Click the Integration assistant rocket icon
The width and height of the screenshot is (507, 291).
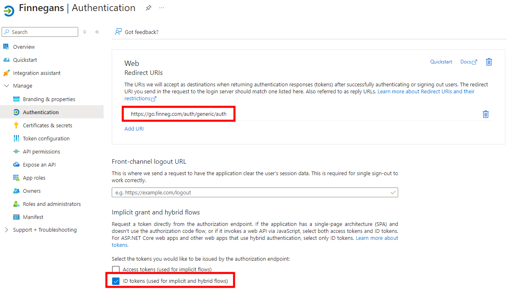(6, 73)
